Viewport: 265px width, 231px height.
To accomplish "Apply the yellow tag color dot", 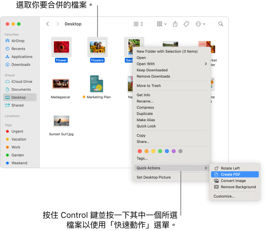I will [x=153, y=151].
